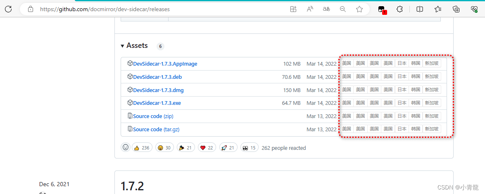
Task: Click the translate page icon
Action: click(x=326, y=9)
